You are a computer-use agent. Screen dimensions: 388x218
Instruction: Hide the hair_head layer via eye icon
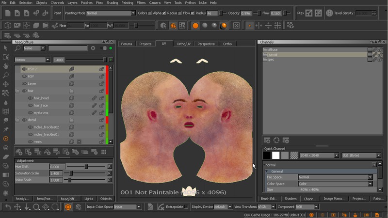tap(30, 98)
